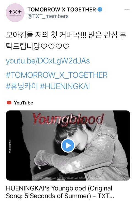Click the YouTube source label
The width and height of the screenshot is (132, 202).
point(24,103)
